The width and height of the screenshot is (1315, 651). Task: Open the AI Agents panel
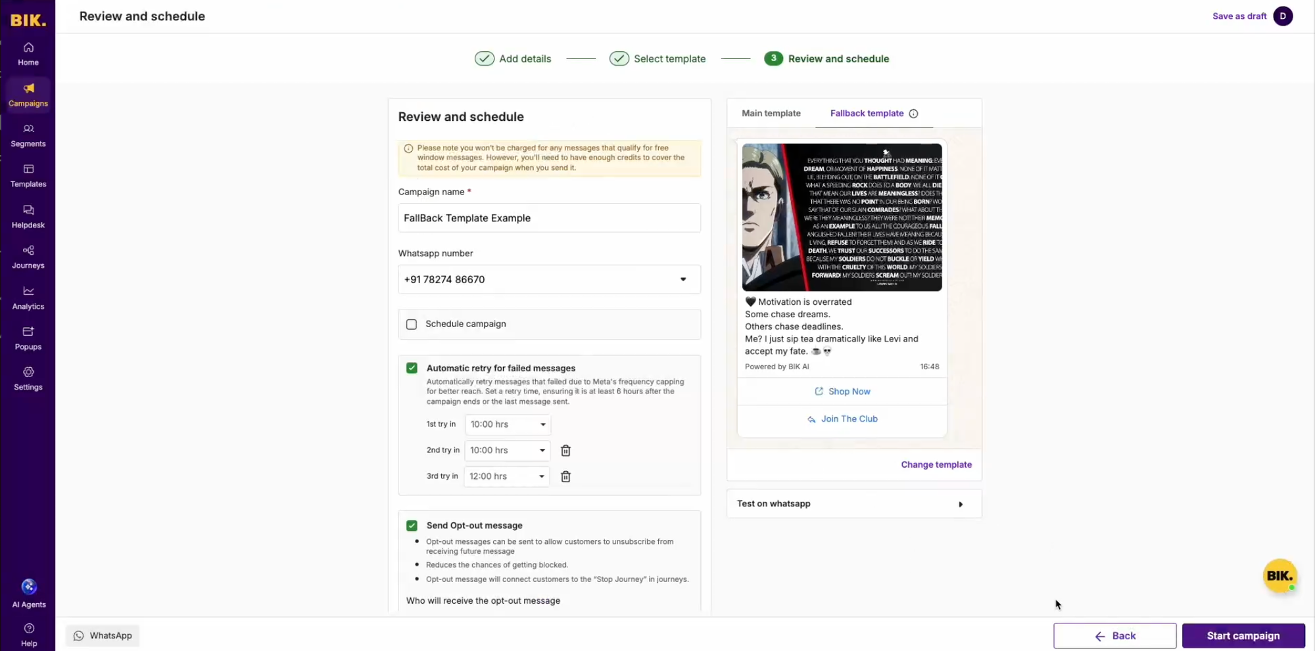[28, 592]
